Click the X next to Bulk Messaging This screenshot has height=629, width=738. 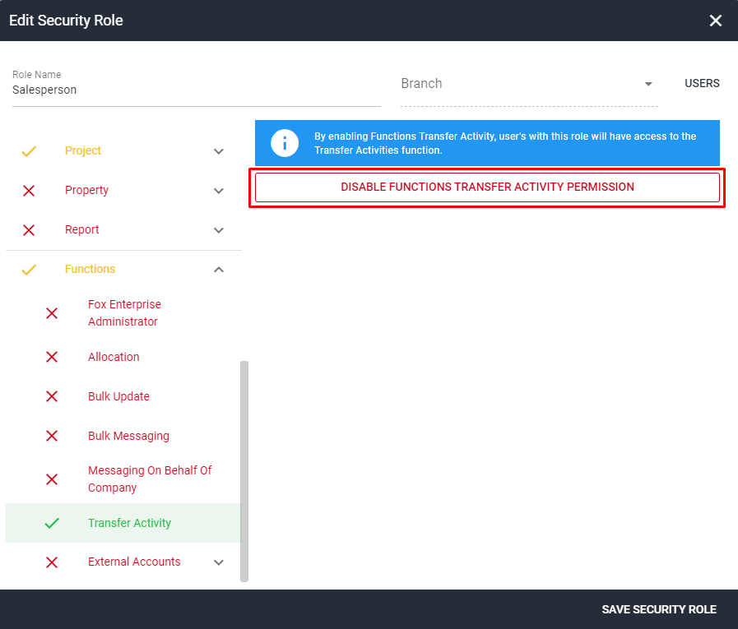(51, 436)
